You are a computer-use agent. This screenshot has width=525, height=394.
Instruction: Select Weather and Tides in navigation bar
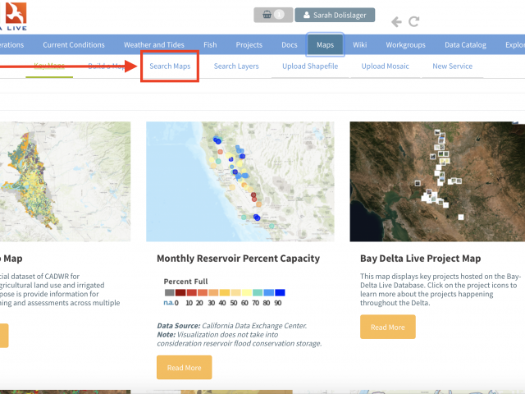[155, 45]
